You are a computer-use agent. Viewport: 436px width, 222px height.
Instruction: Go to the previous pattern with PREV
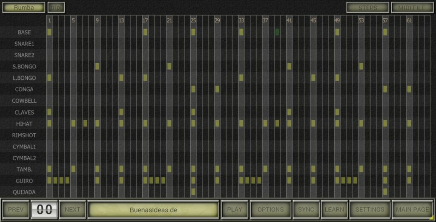(x=16, y=210)
